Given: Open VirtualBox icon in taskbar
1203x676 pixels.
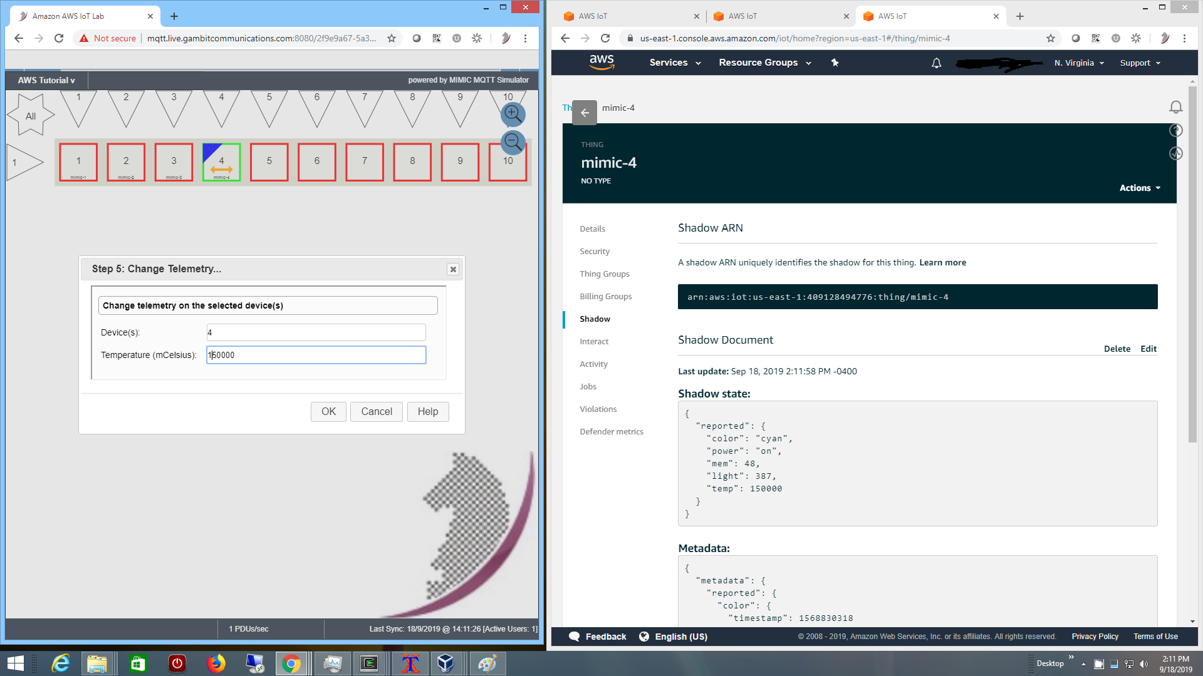Looking at the screenshot, I should tap(445, 663).
